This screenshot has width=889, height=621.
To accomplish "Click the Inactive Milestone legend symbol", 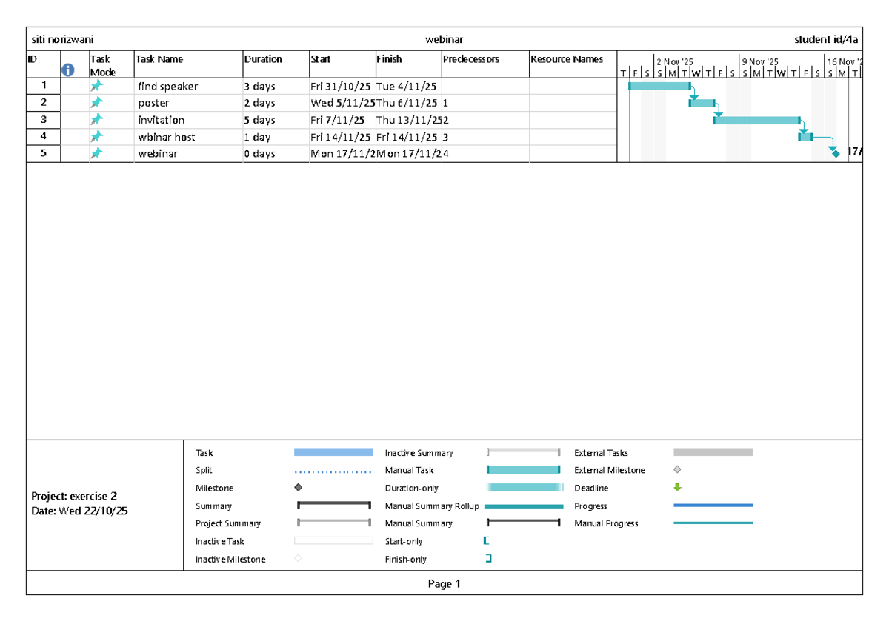I will click(298, 559).
